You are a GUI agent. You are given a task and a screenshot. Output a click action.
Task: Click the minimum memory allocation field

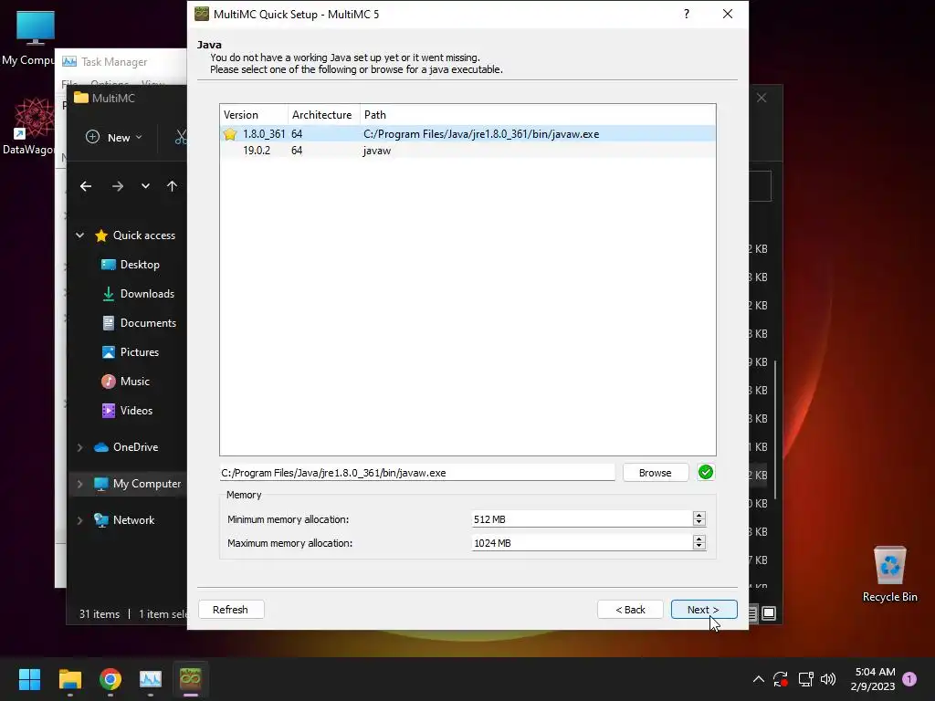(x=582, y=519)
